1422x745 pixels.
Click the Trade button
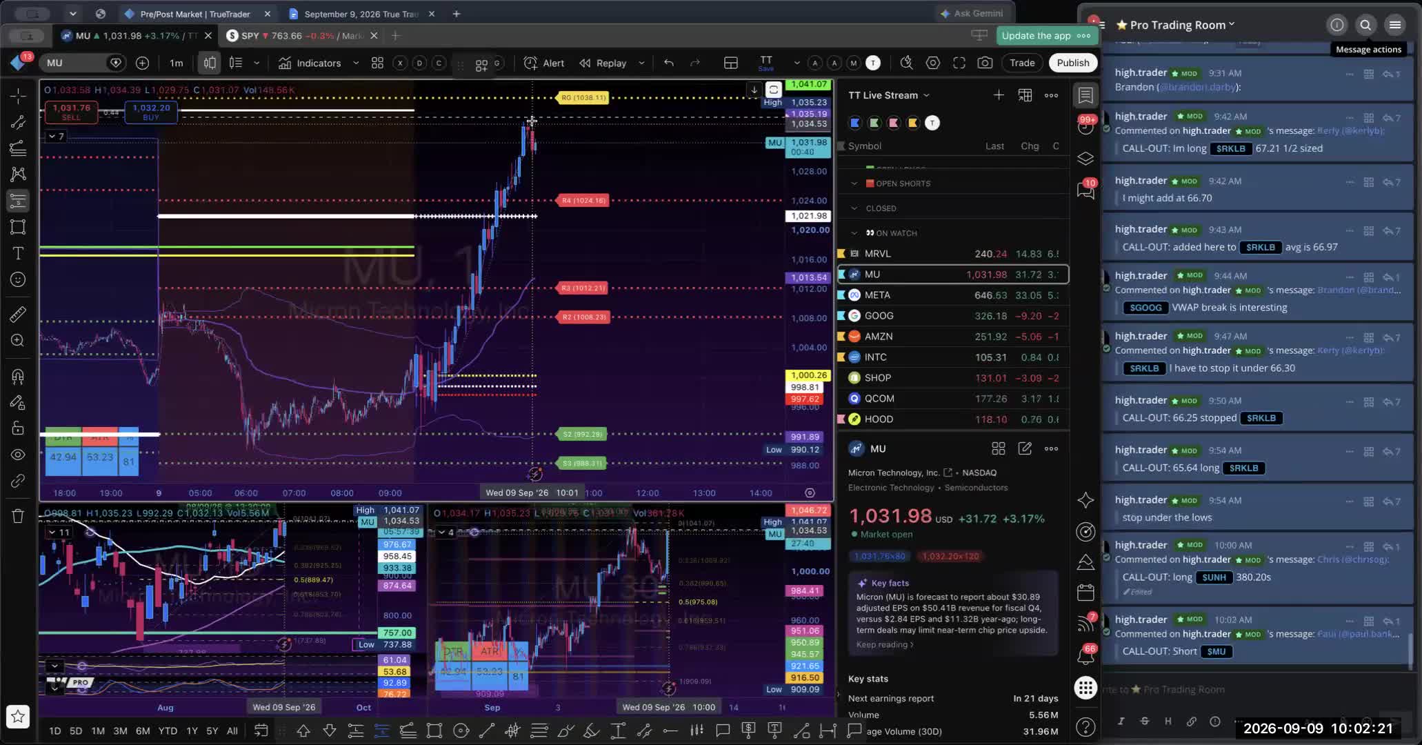point(1022,63)
